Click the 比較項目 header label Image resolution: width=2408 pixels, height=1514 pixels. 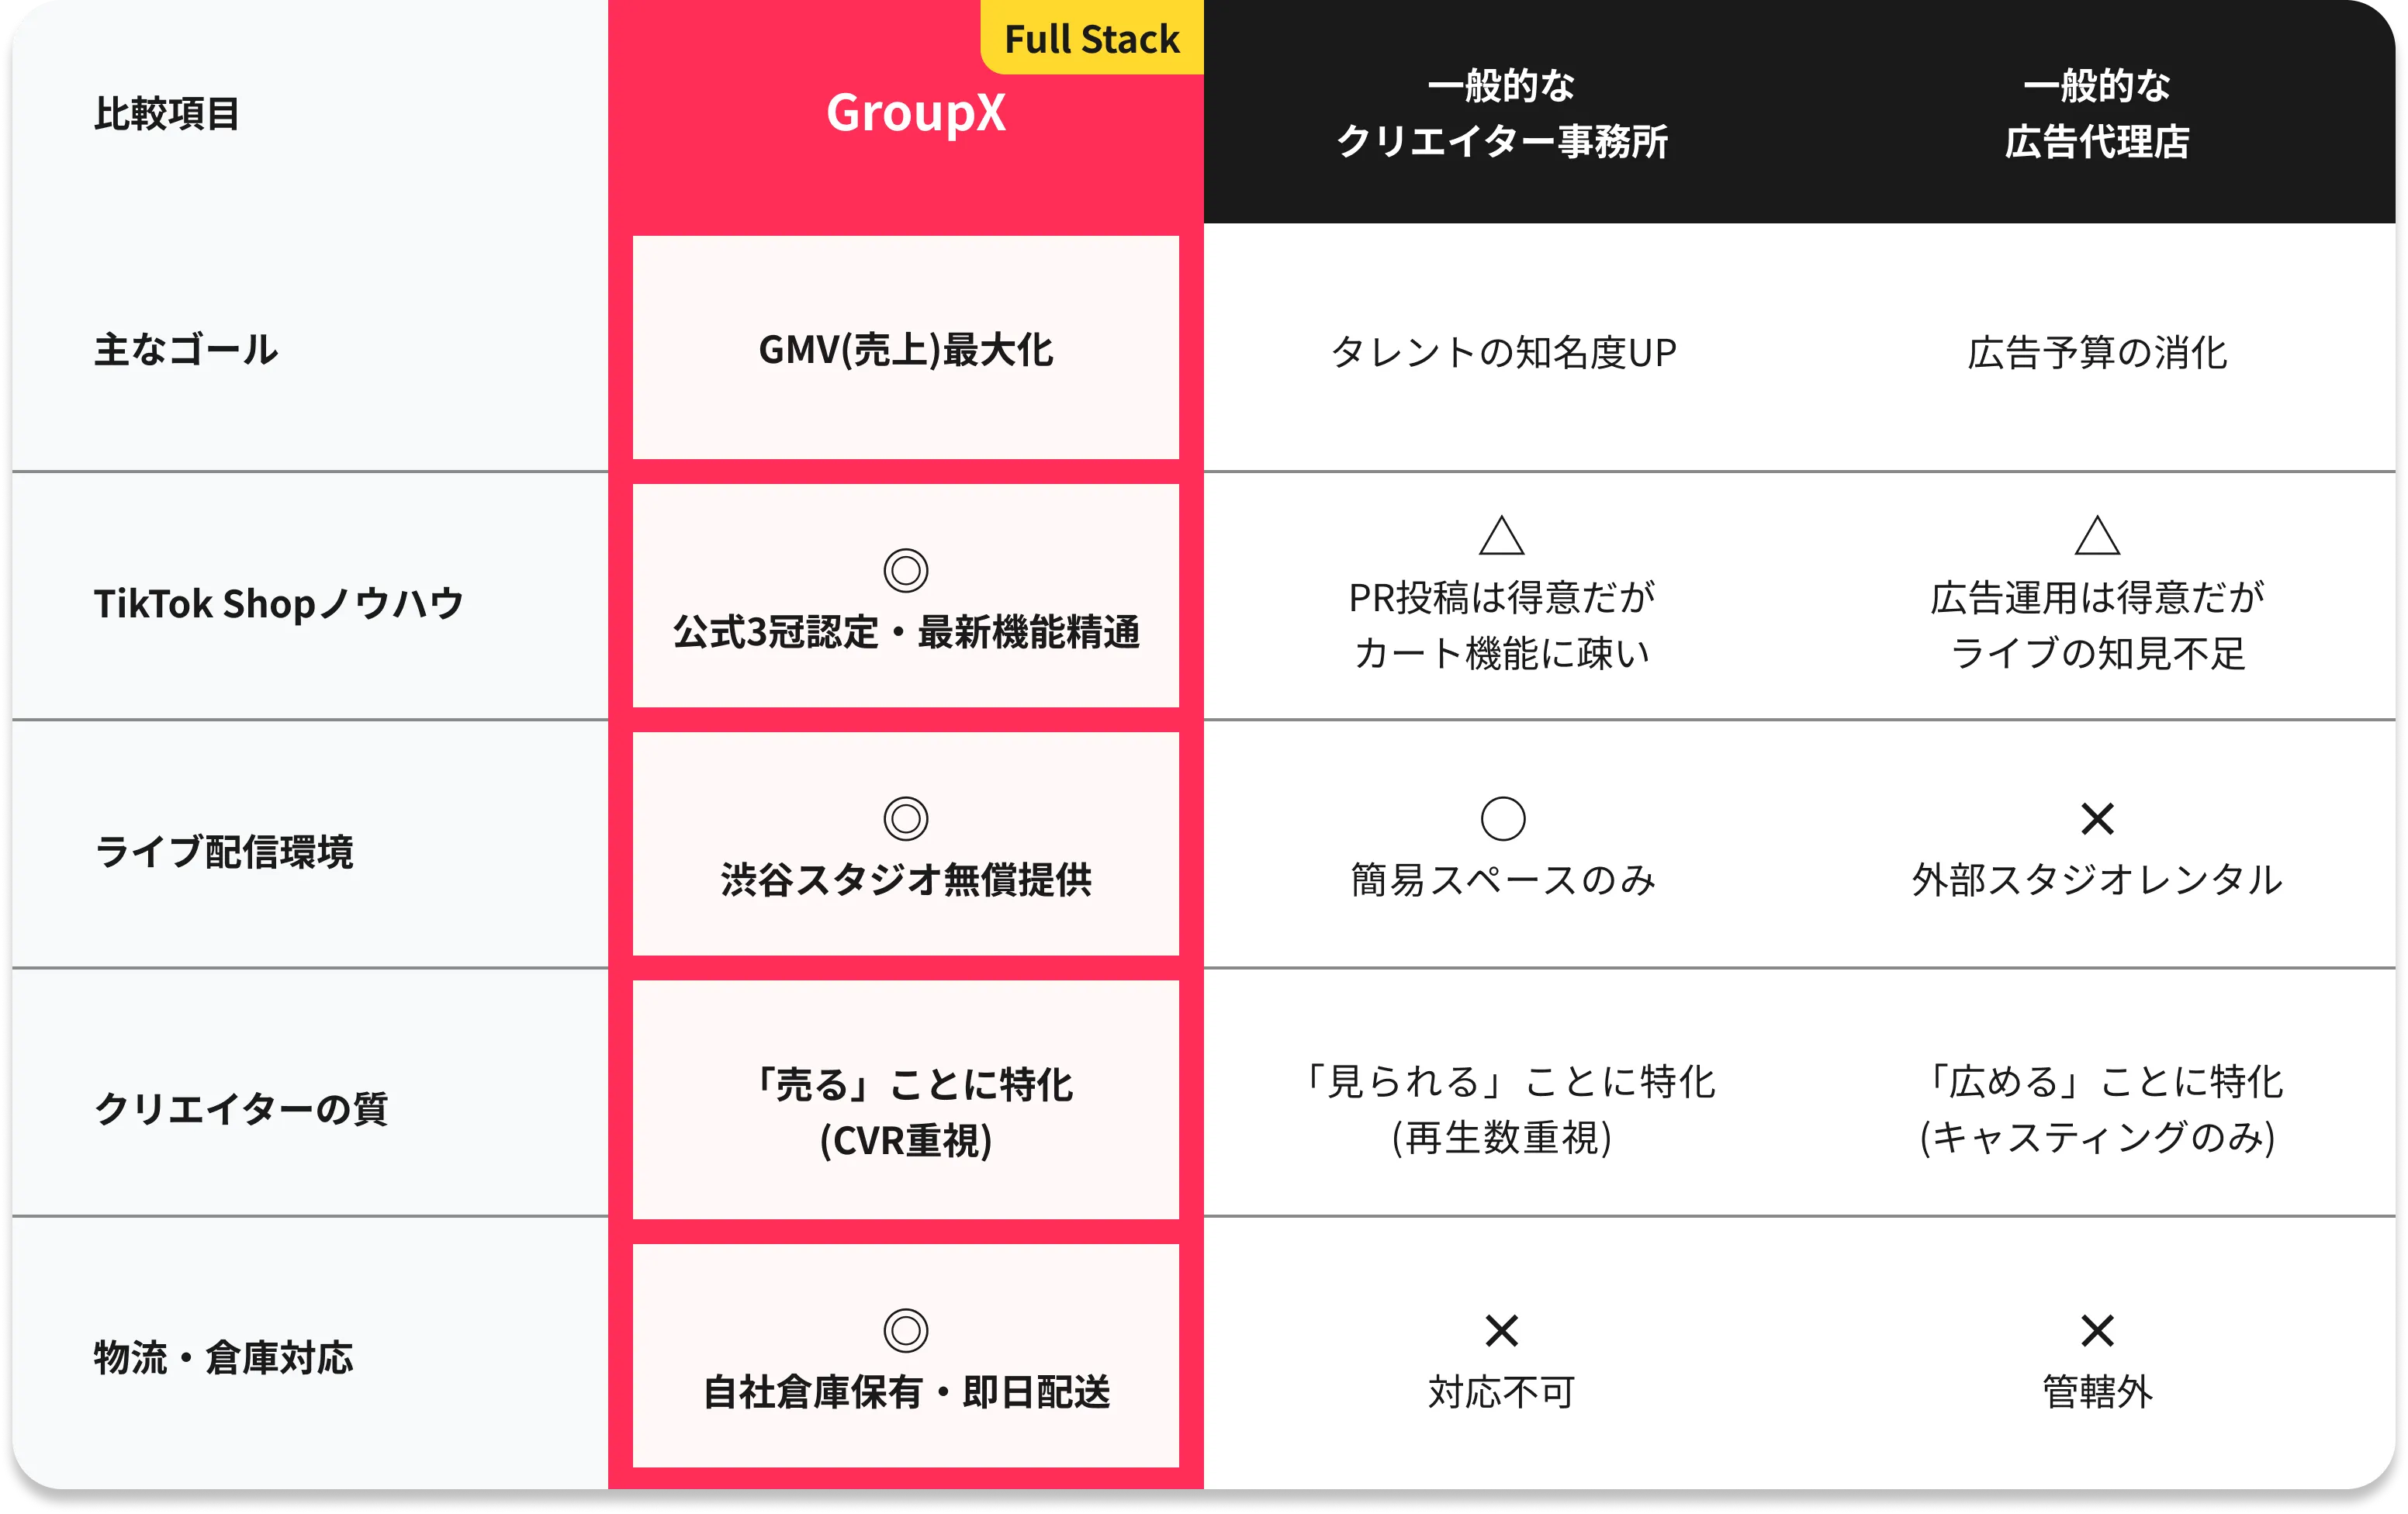[167, 113]
